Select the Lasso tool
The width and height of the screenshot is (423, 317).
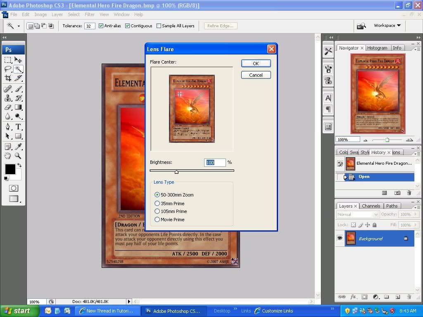pyautogui.click(x=8, y=69)
